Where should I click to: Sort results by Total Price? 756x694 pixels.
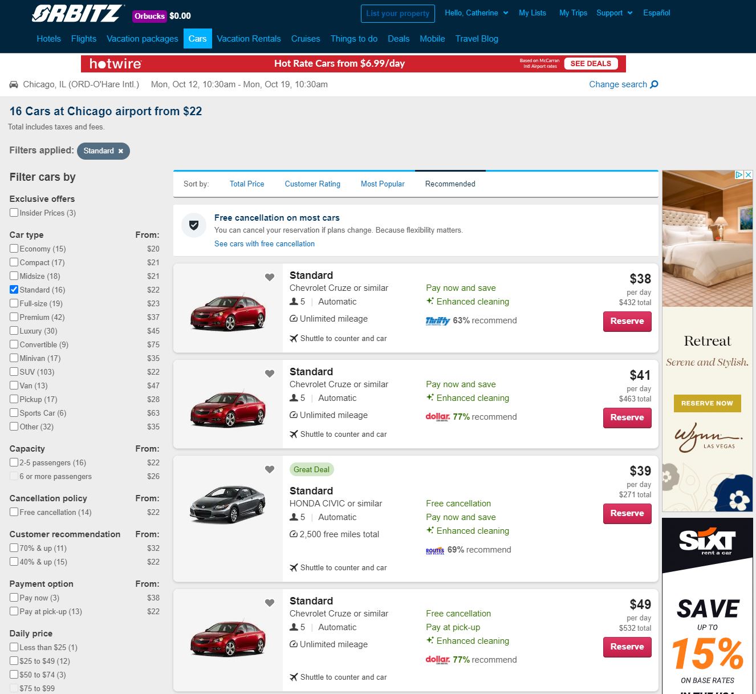tap(247, 184)
